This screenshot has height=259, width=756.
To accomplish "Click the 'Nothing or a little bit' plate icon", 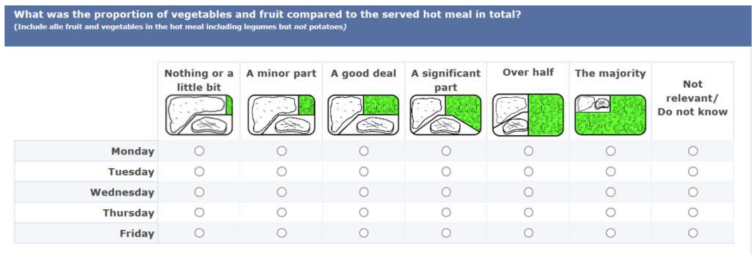I will pos(199,115).
